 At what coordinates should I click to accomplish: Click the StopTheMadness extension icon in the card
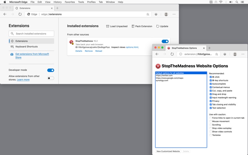click(x=72, y=42)
